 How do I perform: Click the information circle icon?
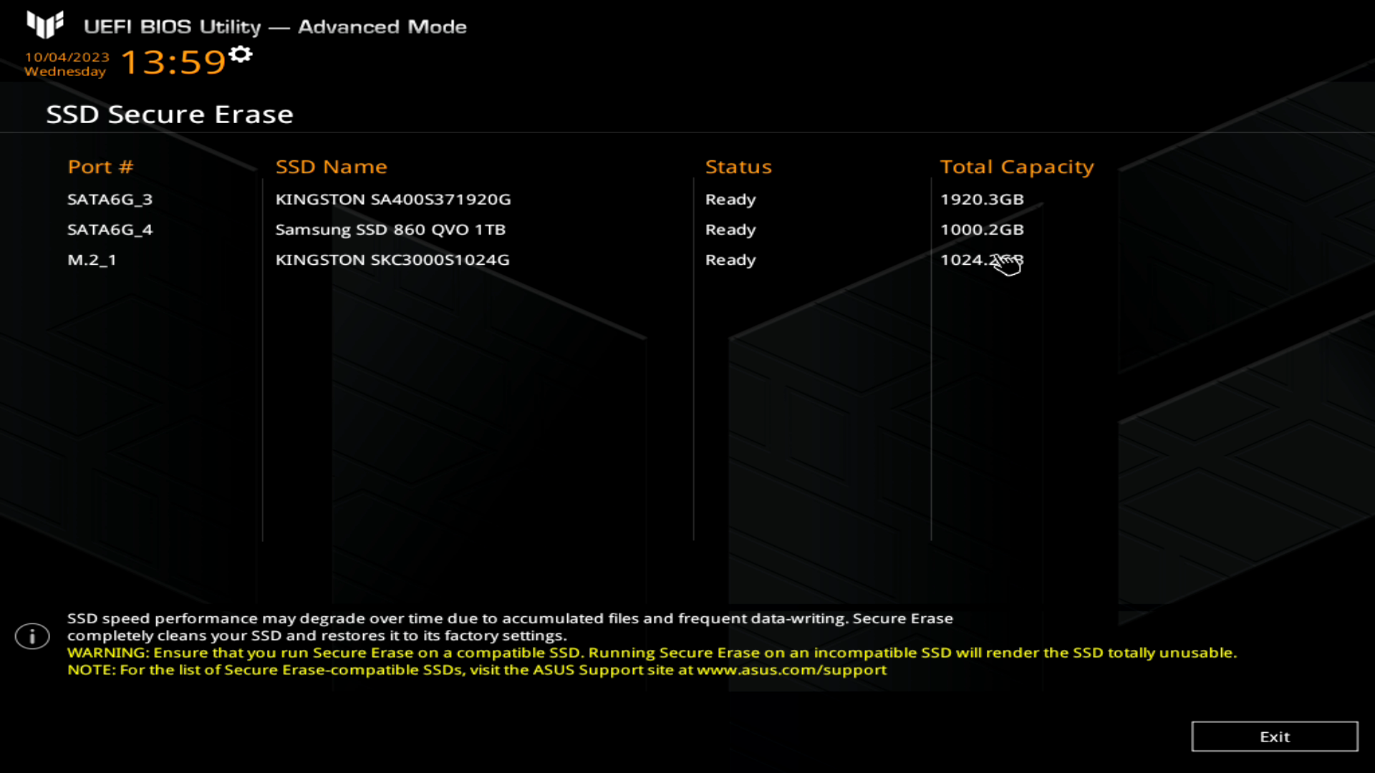32,636
